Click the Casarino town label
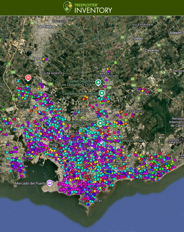 152,50
